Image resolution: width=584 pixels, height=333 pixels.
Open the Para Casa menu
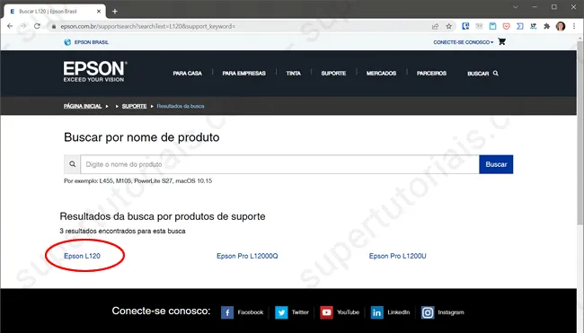click(x=188, y=74)
